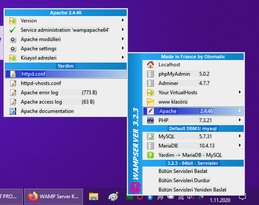Expand the Apache modülleri submenu arrow
Viewport: 259px width, 205px height.
123,39
